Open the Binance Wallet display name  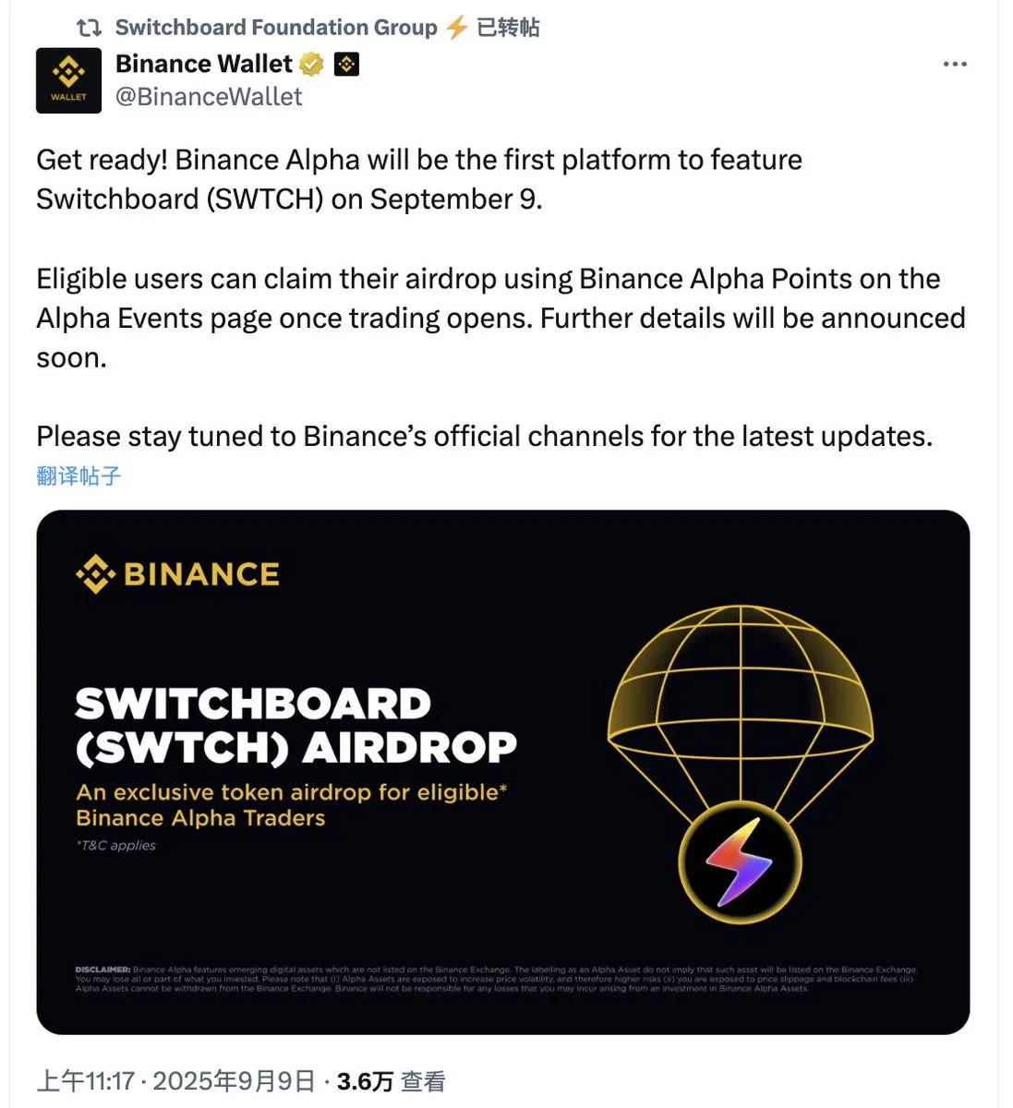[x=203, y=64]
